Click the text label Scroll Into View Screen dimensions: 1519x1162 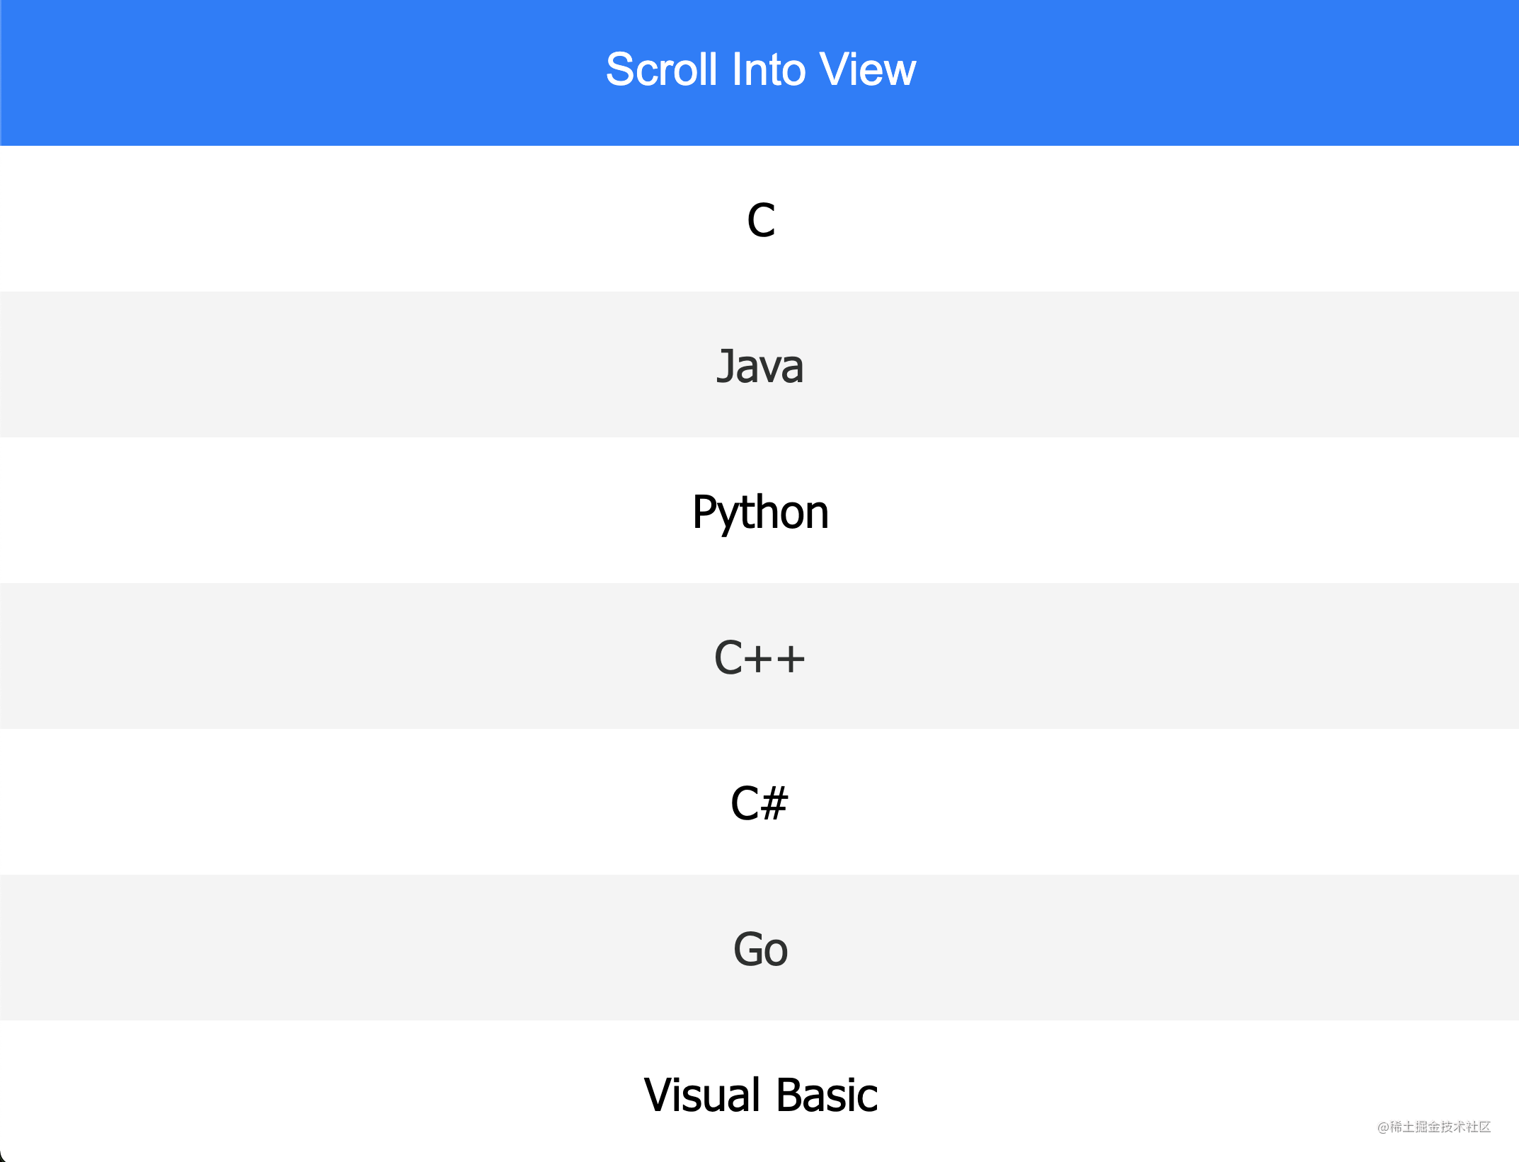click(x=759, y=69)
